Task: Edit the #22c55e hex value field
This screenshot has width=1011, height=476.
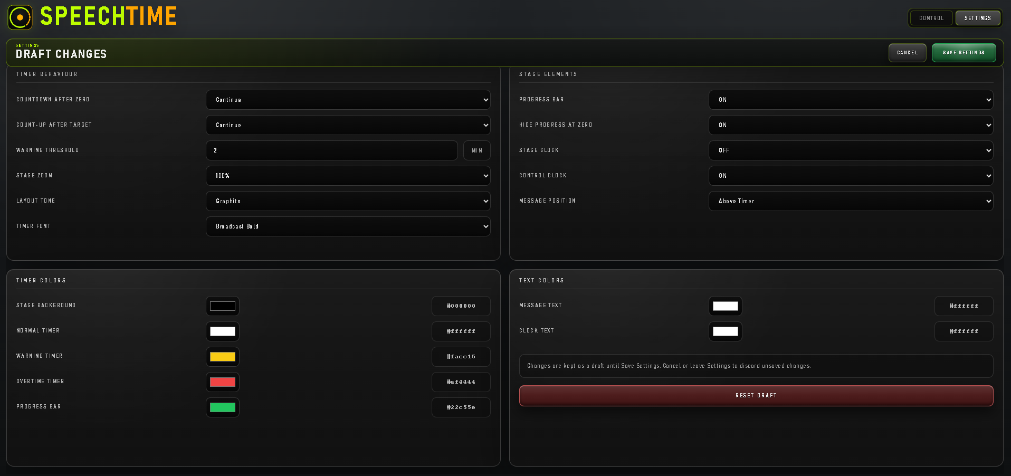Action: [461, 407]
